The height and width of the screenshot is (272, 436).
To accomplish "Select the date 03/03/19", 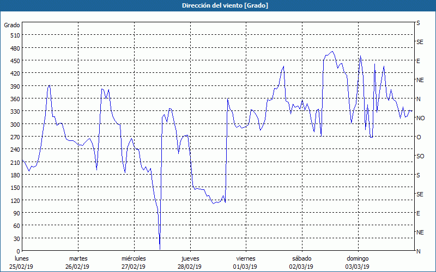I will point(358,267).
